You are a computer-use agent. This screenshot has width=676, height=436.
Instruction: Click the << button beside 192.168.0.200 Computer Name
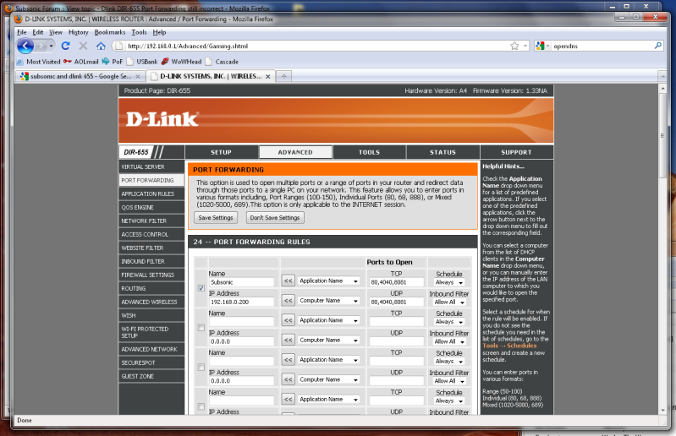click(x=288, y=301)
